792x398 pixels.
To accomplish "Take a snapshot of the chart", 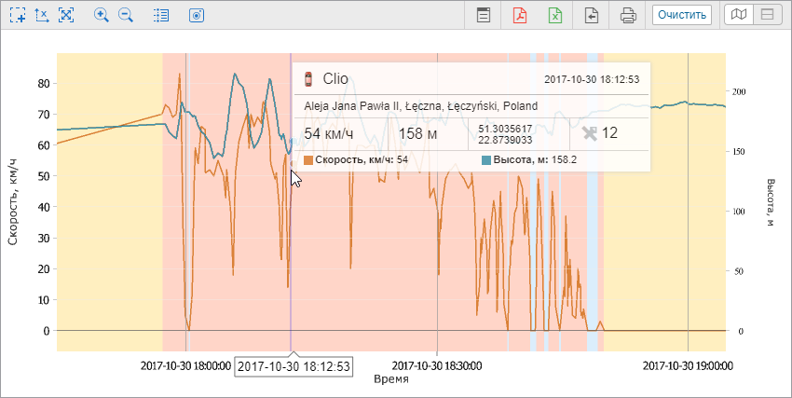I will pyautogui.click(x=196, y=15).
